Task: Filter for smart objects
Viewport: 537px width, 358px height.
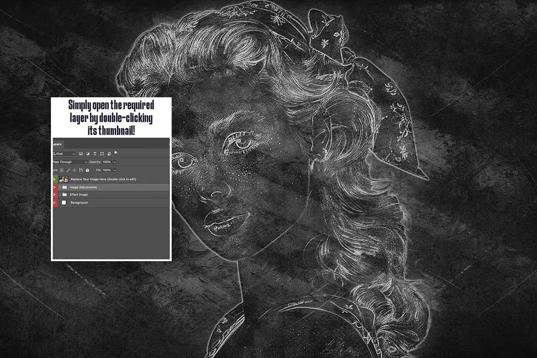Action: click(109, 154)
